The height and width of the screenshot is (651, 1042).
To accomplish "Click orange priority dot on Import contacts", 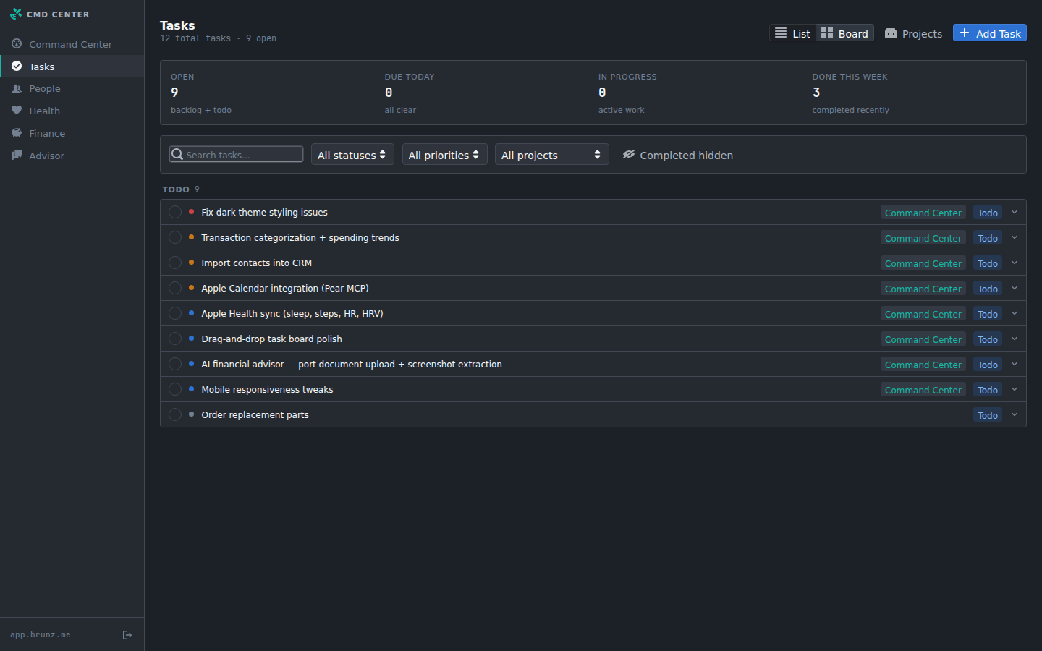I will pos(191,263).
